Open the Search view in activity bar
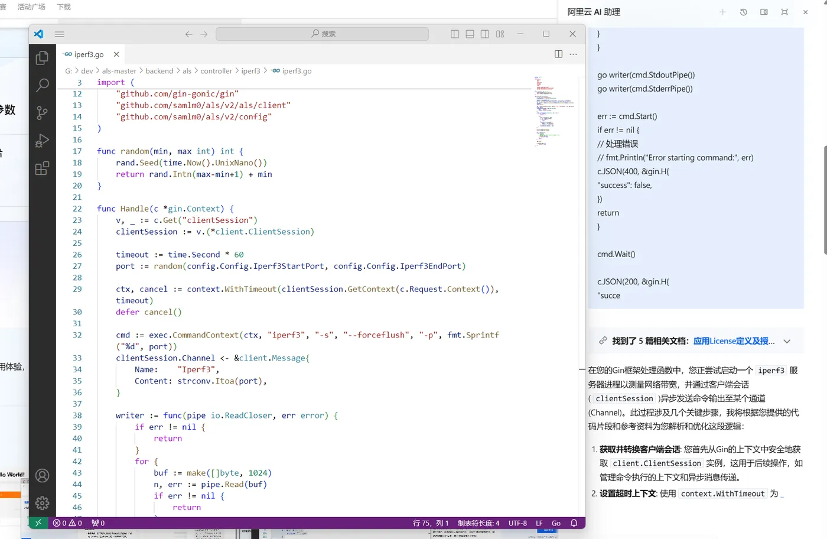827x539 pixels. coord(42,85)
